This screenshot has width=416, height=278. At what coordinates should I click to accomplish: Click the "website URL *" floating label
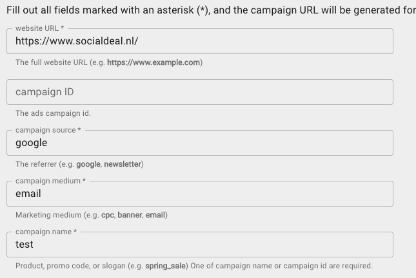coord(39,29)
